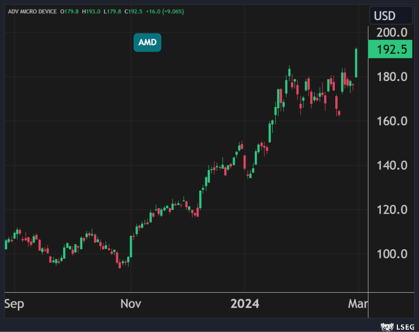This screenshot has width=419, height=332.
Task: Click the latest tall green candlestick
Action: pyautogui.click(x=356, y=63)
